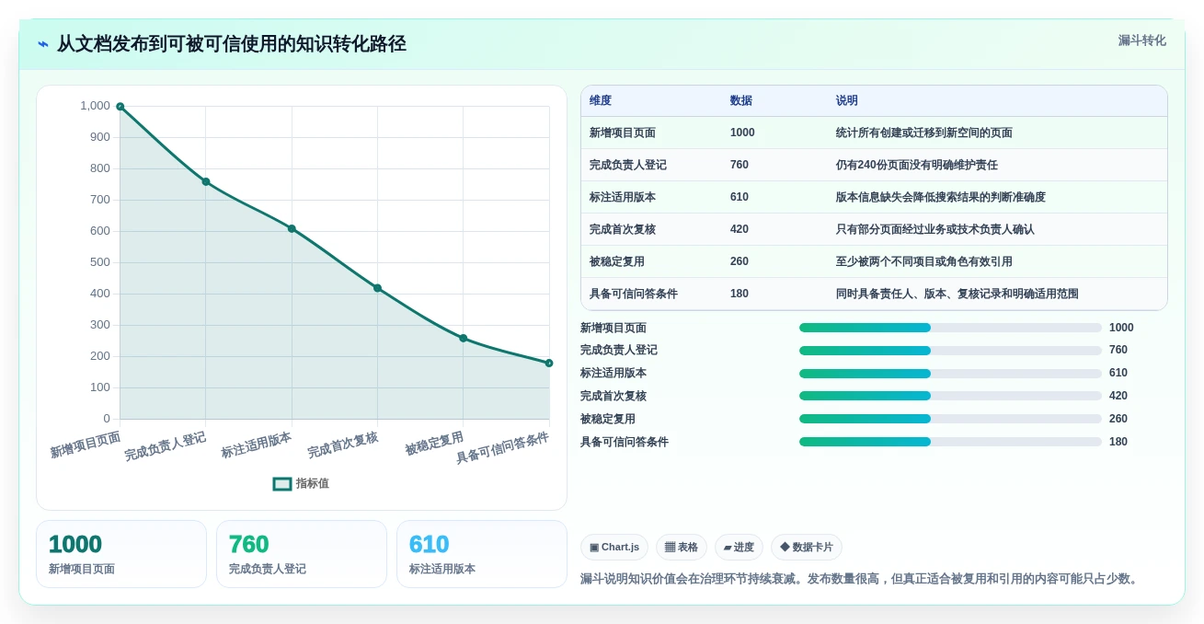
Task: Click the progress bar for 完成负责人登记
Action: tap(950, 351)
